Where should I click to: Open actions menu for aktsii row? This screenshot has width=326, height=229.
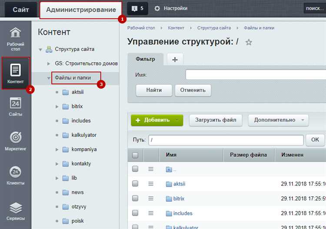(x=151, y=184)
